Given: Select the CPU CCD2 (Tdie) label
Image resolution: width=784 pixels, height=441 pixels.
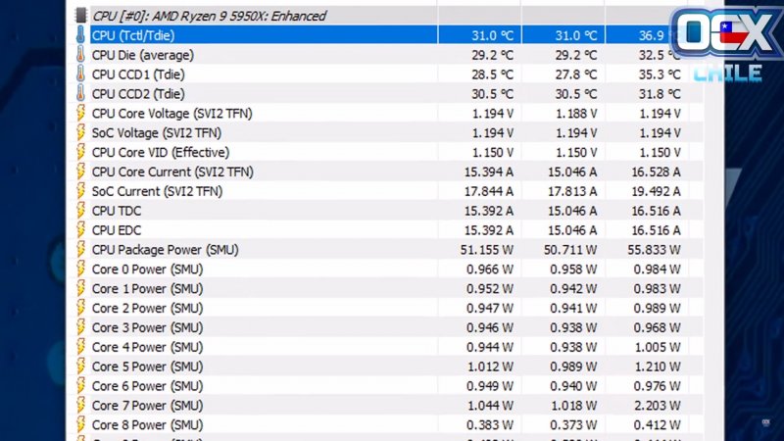Looking at the screenshot, I should click(138, 94).
